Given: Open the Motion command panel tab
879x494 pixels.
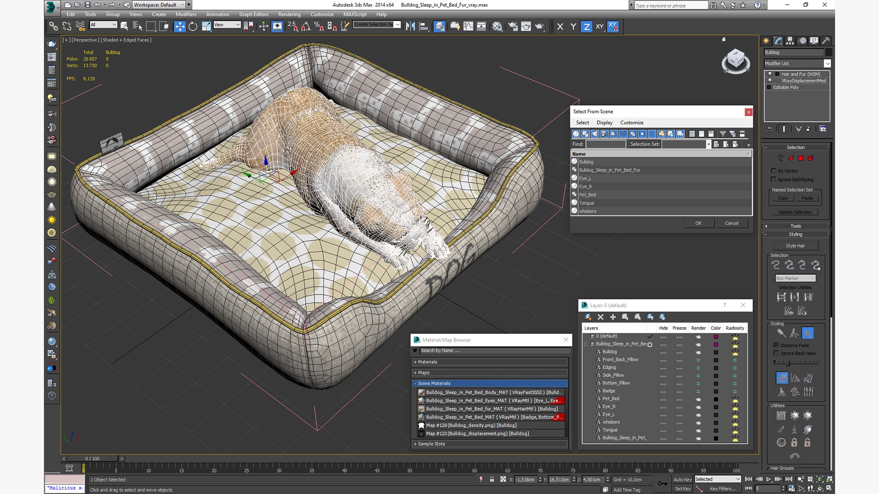Looking at the screenshot, I should point(802,41).
